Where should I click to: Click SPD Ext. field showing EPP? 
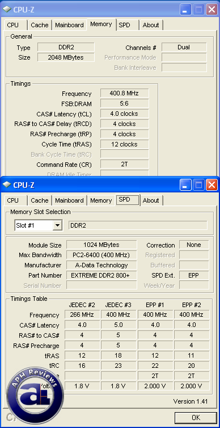pos(194,275)
